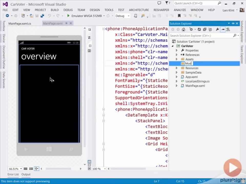Toggle the pin on MainPage.xaml tab
This screenshot has width=246, height=184.
pos(66,23)
